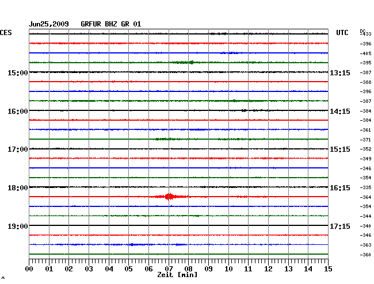Click the UTC time zone label
The image size is (374, 284).
coord(342,33)
